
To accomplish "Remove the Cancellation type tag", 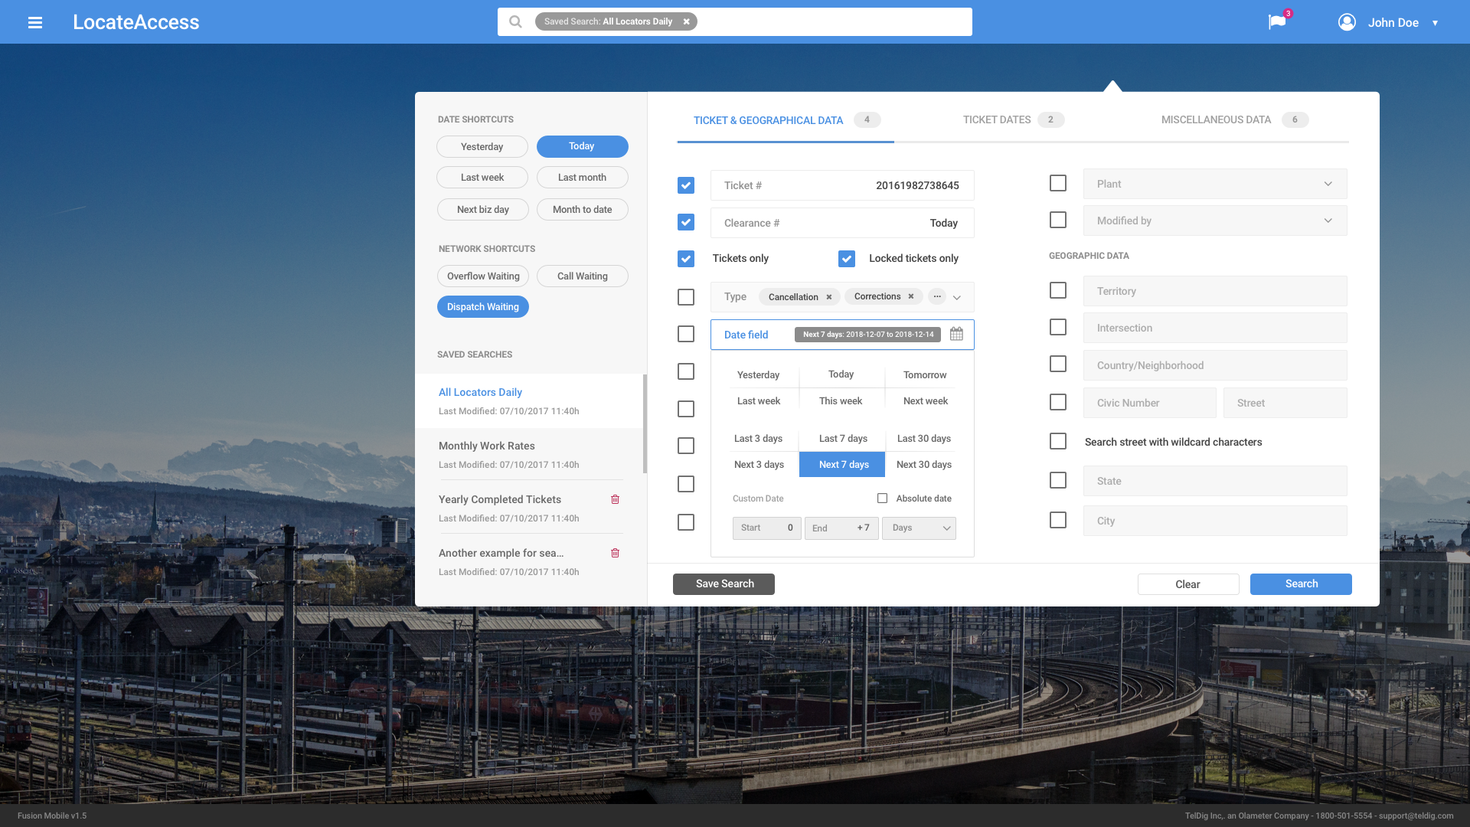I will (829, 297).
